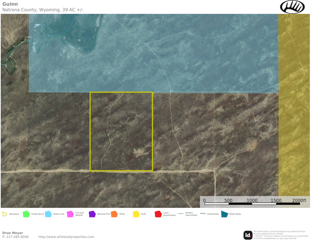Click the pink Fish and Wildlife icon
Screen dimensions: 311x241
click(x=70, y=214)
